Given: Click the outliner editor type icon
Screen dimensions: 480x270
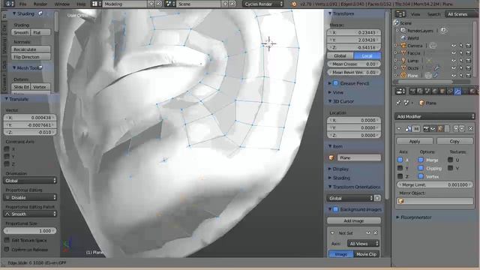Looking at the screenshot, I should (400, 14).
